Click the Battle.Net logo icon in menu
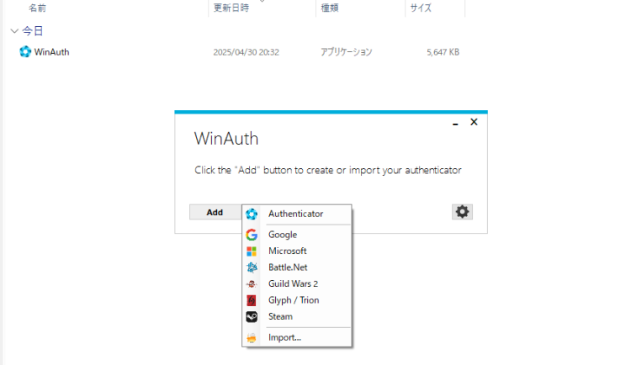631x365 pixels. click(252, 267)
